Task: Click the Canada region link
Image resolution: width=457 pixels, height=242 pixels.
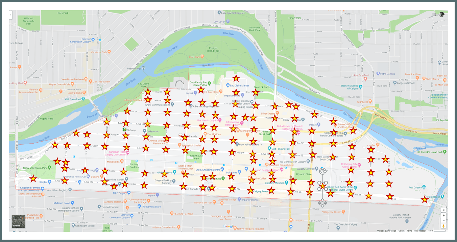Action: (401, 231)
